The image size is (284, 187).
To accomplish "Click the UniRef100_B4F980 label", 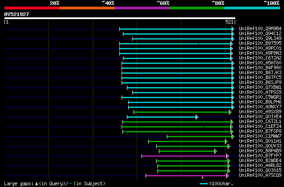I will [260, 68].
